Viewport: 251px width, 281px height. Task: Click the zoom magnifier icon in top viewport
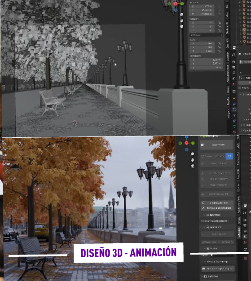click(181, 14)
